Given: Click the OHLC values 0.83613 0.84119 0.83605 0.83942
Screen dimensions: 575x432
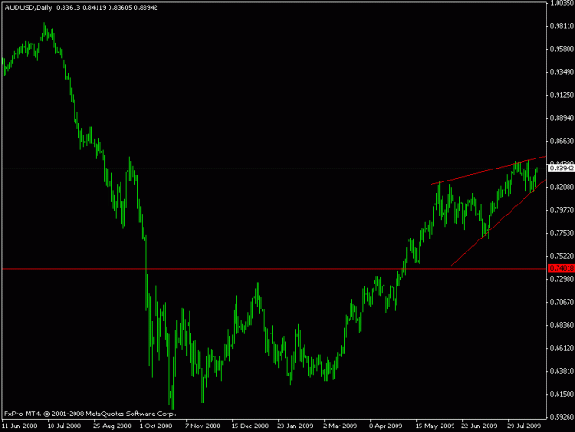Looking at the screenshot, I should point(107,7).
